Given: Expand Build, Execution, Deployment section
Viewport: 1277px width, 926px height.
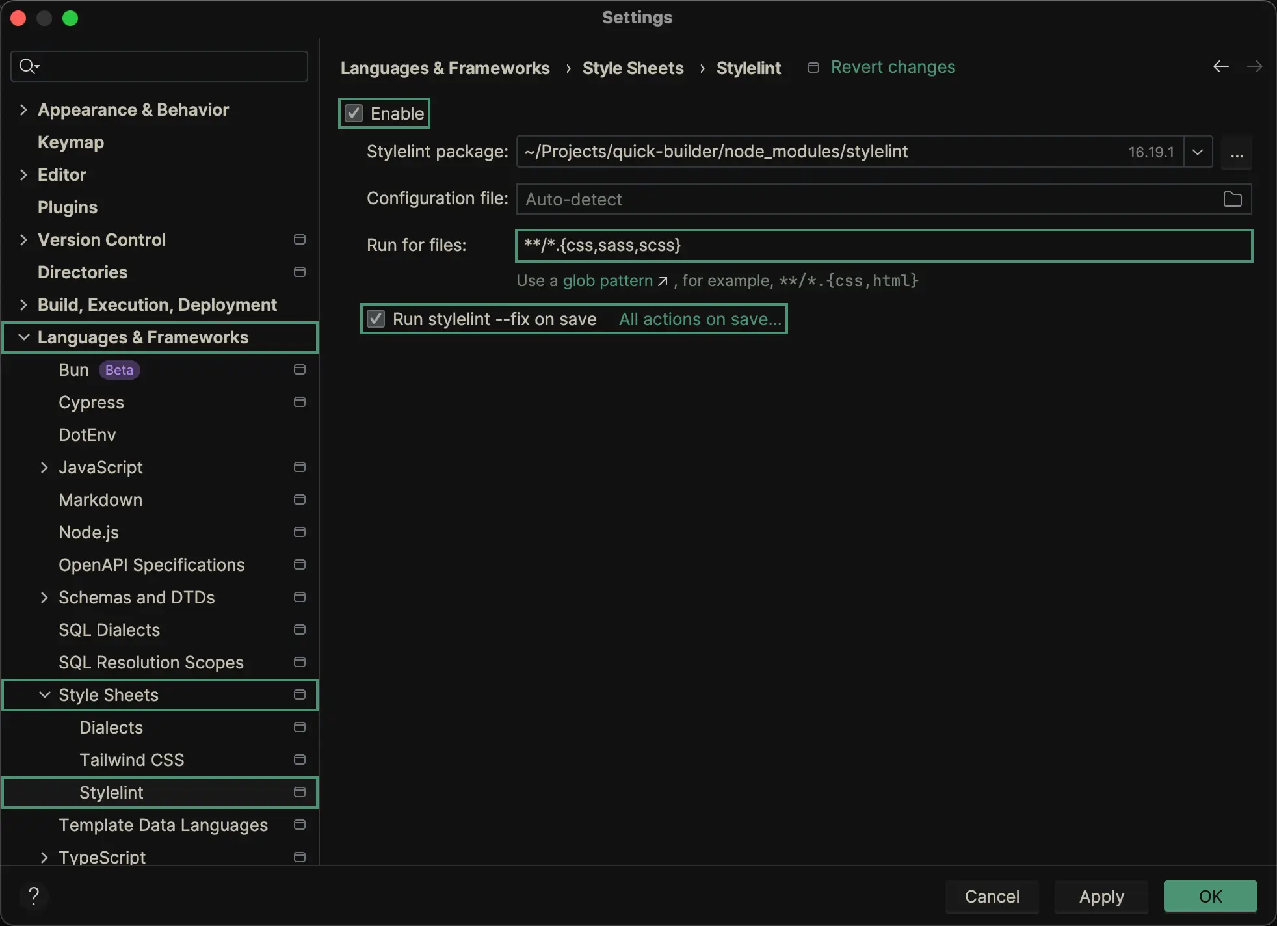Looking at the screenshot, I should coord(23,304).
